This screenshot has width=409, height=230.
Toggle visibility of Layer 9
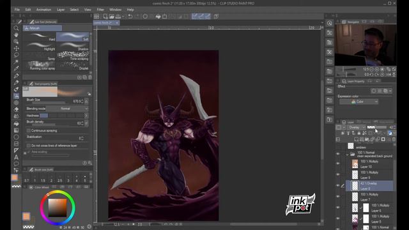coord(338,174)
